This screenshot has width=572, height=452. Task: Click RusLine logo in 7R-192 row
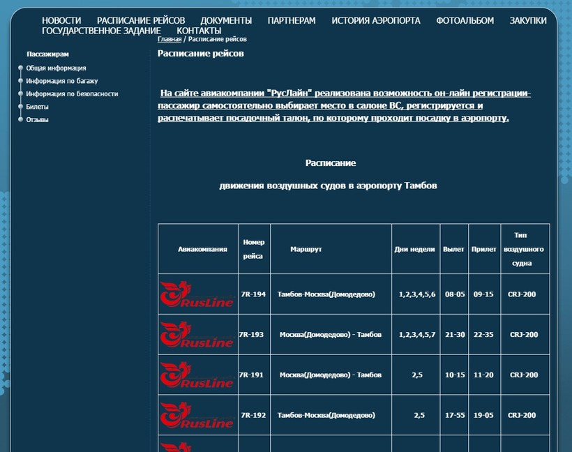click(197, 415)
